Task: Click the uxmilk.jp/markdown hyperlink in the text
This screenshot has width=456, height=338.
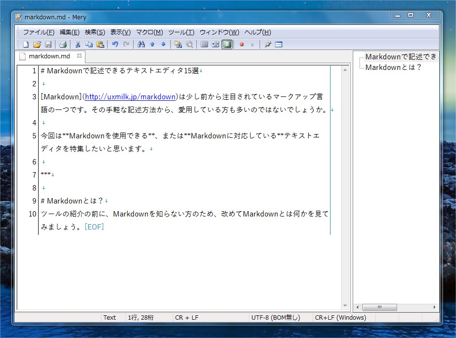Action: [x=130, y=96]
